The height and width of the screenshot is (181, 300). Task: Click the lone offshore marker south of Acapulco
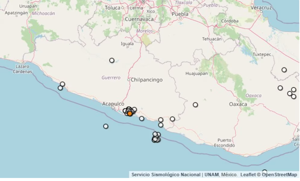[106, 126]
